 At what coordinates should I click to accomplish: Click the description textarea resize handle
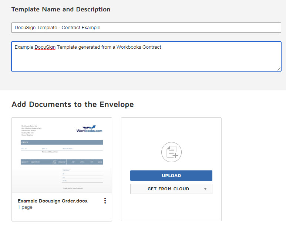(x=279, y=69)
